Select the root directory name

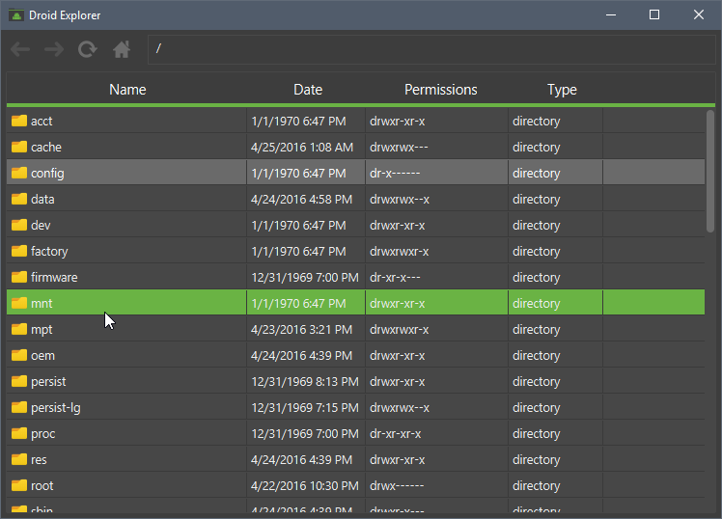[42, 486]
